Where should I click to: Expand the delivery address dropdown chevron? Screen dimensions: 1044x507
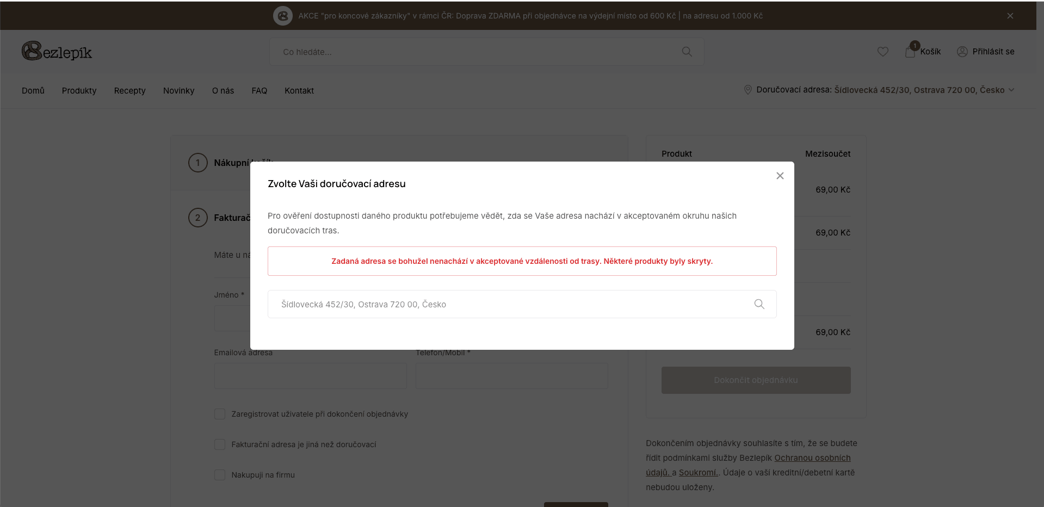point(1011,90)
